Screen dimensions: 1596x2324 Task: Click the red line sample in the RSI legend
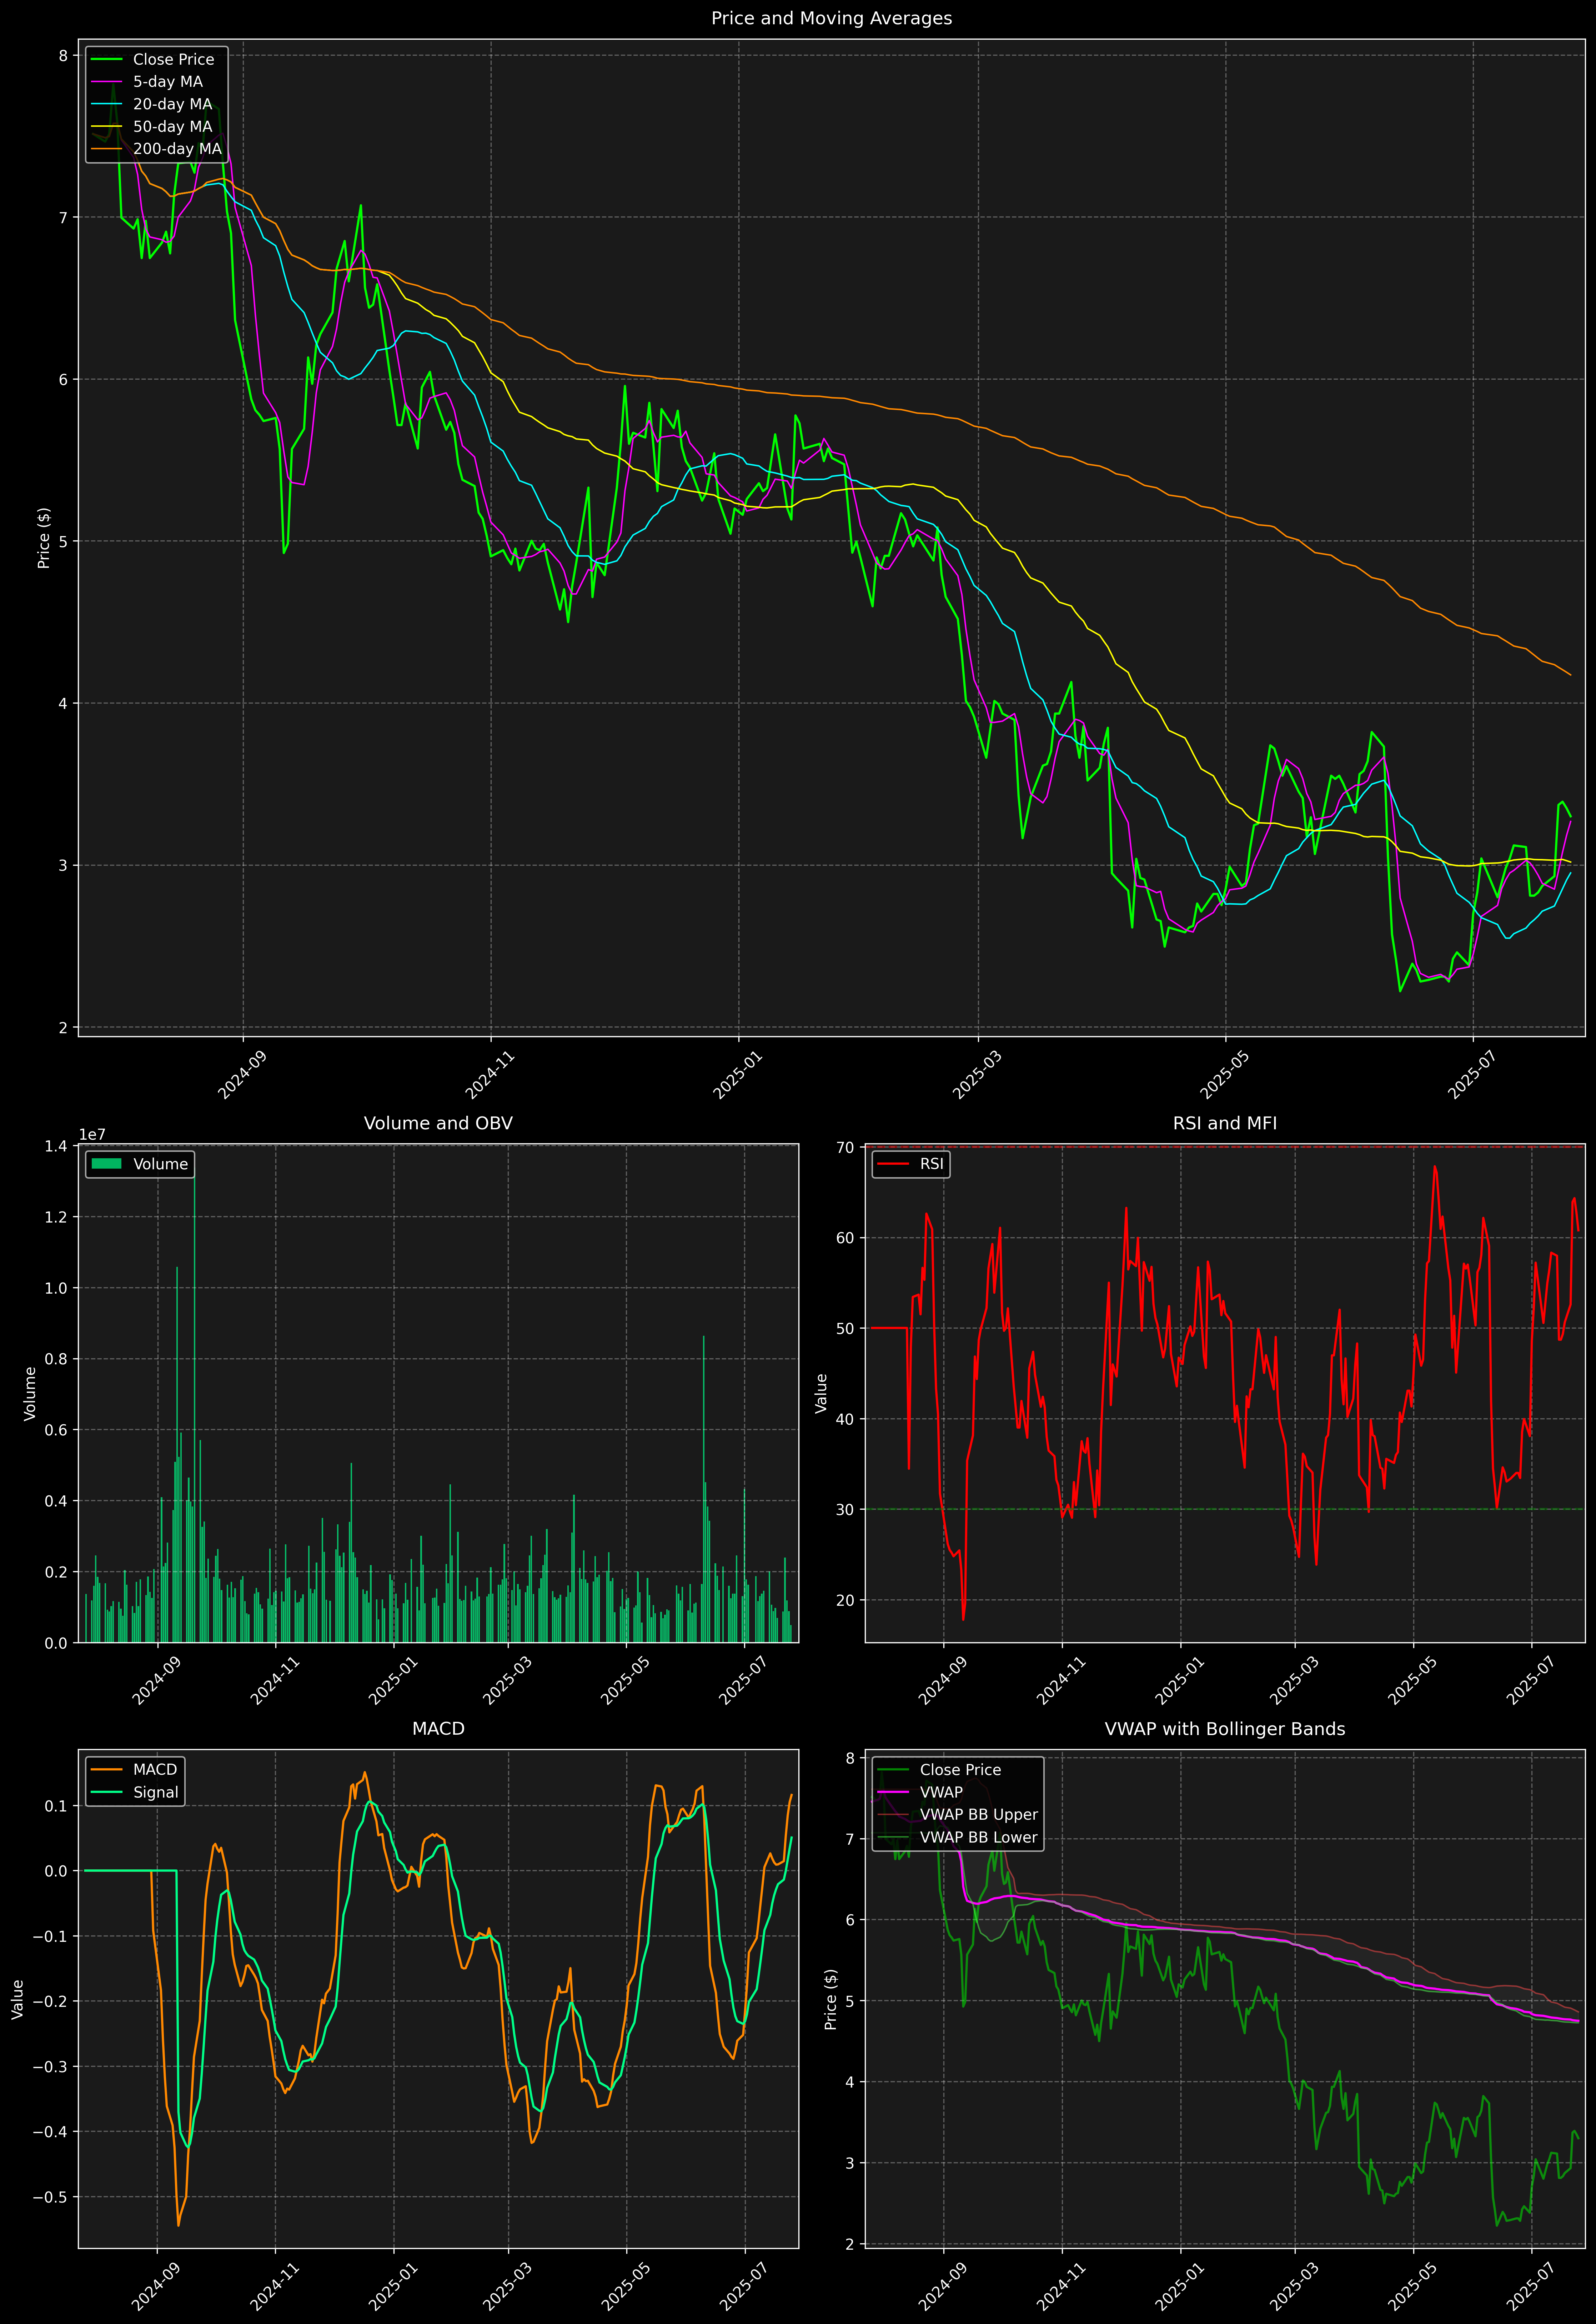(893, 1164)
